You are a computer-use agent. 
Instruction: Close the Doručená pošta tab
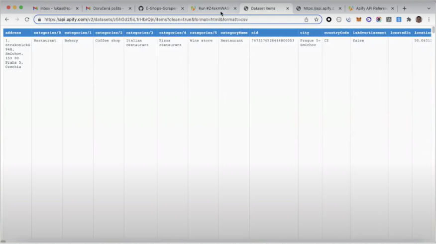pyautogui.click(x=130, y=8)
